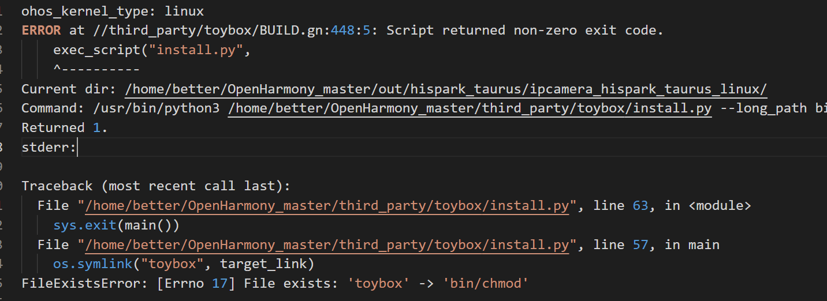
Task: Click the caret underline marker row
Action: click(x=96, y=69)
